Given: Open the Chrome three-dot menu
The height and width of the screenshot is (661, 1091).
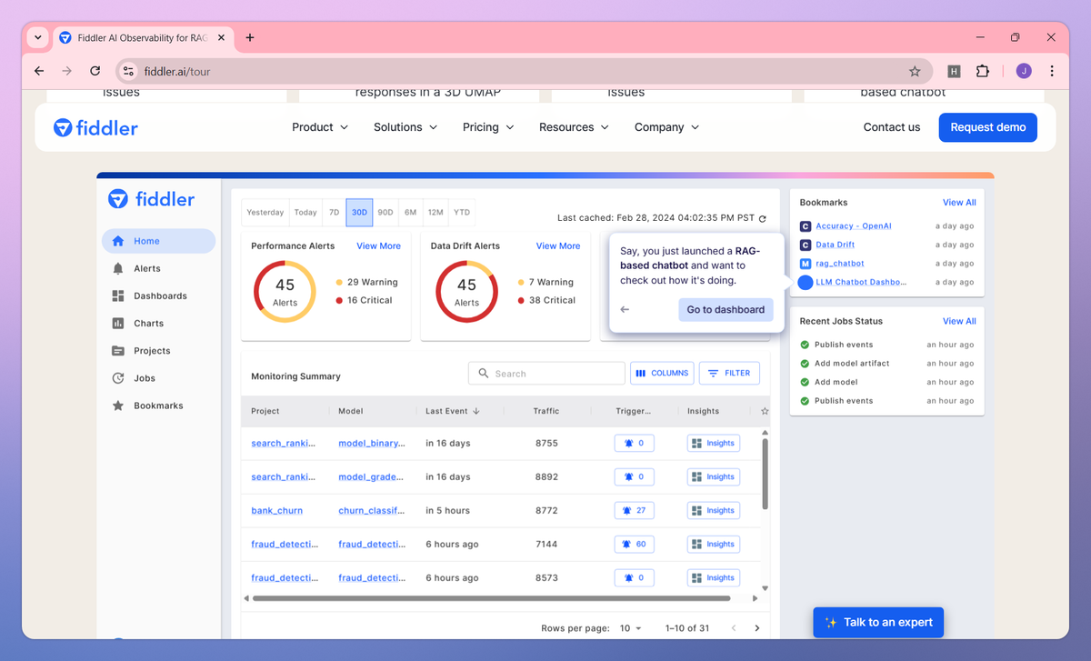Looking at the screenshot, I should coord(1052,71).
